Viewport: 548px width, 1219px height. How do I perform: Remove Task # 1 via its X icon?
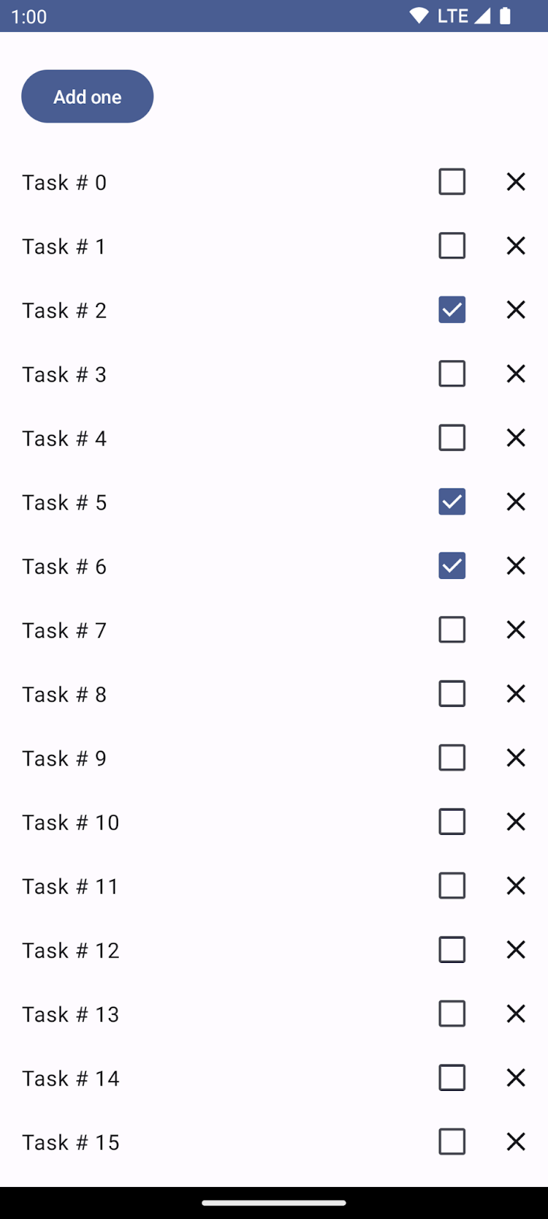516,246
